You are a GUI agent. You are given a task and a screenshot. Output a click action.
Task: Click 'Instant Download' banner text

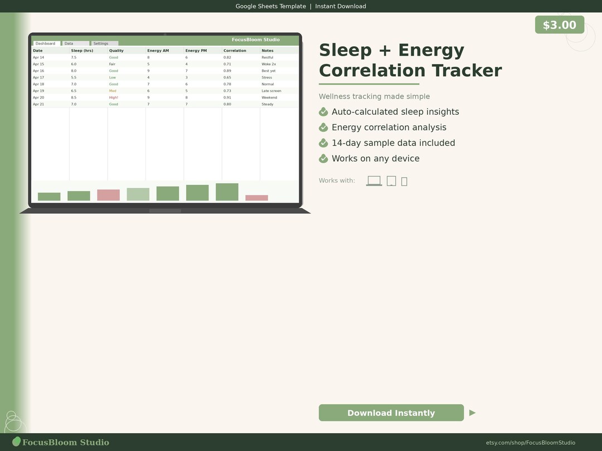click(x=341, y=6)
